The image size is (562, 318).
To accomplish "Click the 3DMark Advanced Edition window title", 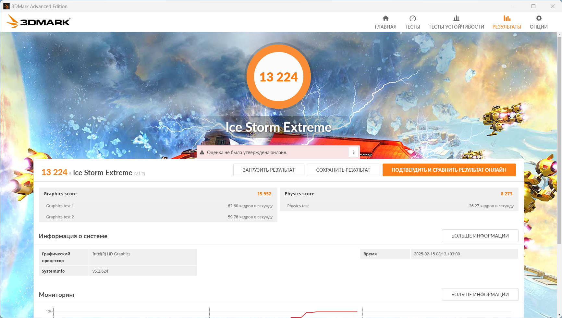I will pyautogui.click(x=40, y=6).
